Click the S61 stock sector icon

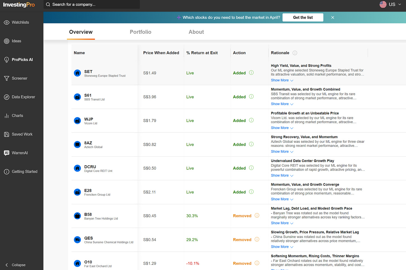tap(77, 97)
